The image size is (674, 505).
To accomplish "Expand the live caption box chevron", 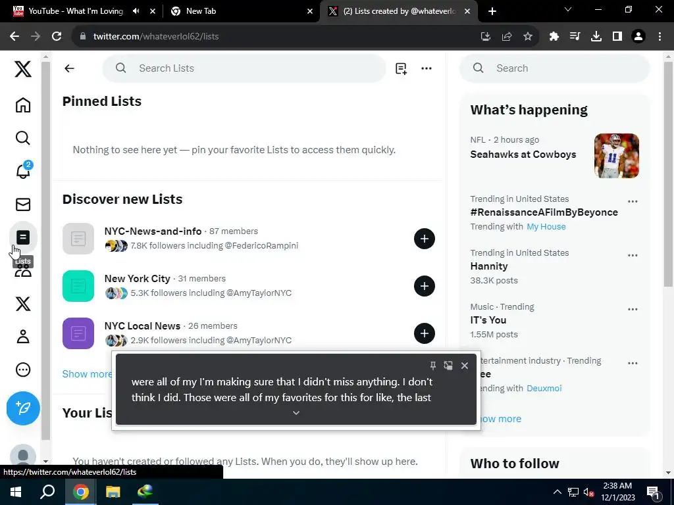I will [x=296, y=413].
